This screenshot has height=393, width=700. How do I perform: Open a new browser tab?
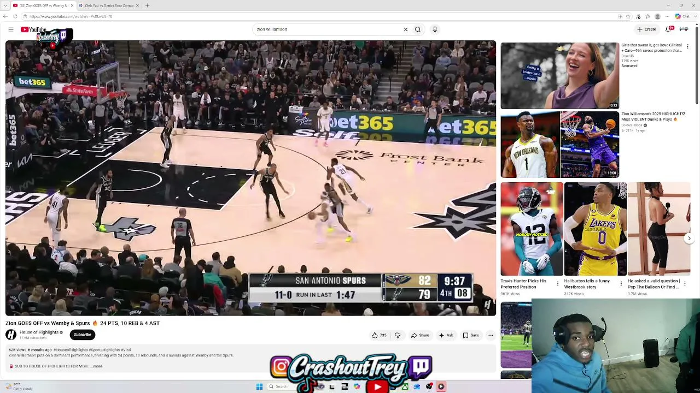coord(147,5)
